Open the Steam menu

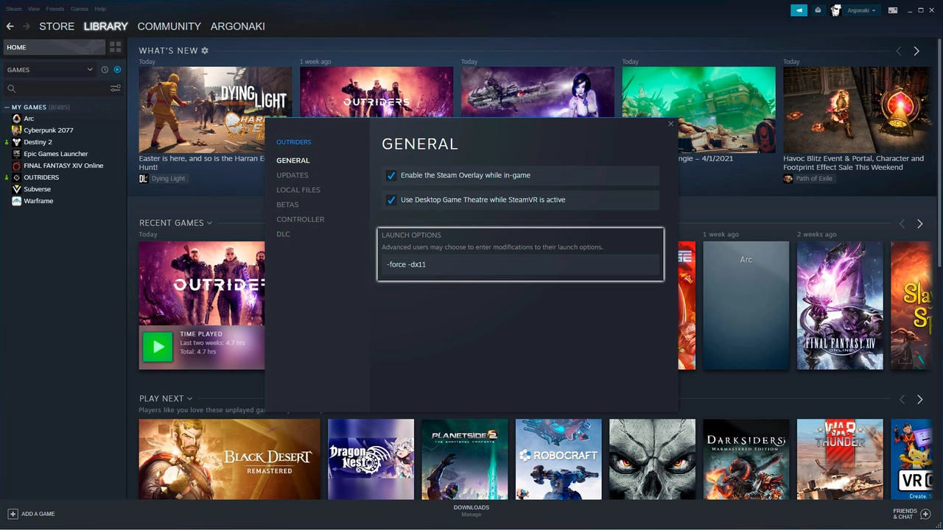tap(13, 9)
